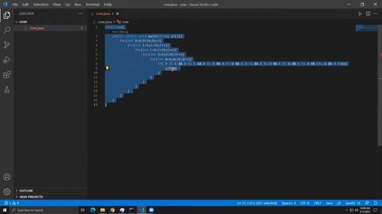
Task: Open the Windows Start menu
Action: pyautogui.click(x=5, y=210)
